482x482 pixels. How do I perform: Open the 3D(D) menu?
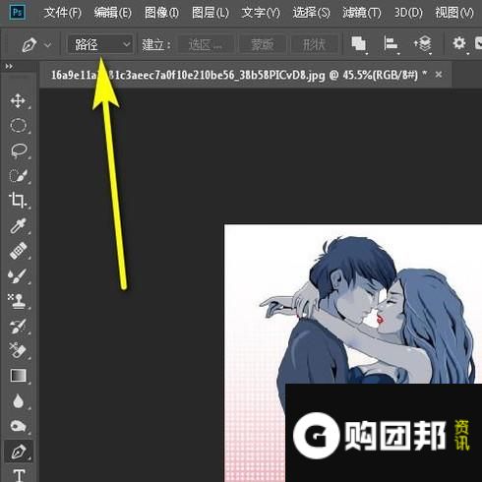click(408, 13)
